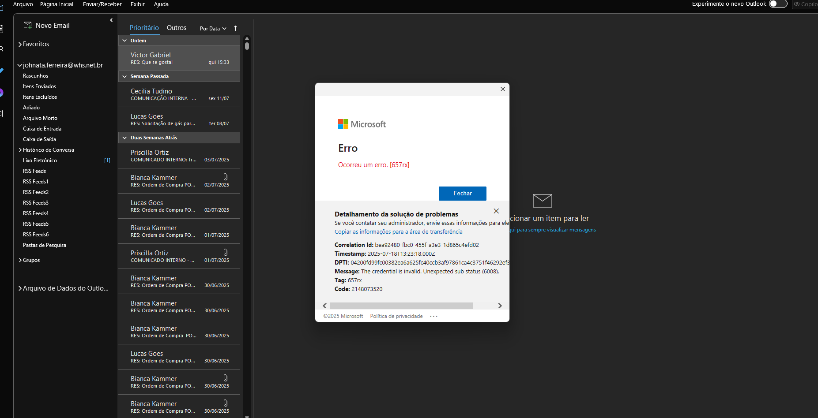The width and height of the screenshot is (818, 418).
Task: Click the Novo Email envelope icon
Action: [27, 25]
